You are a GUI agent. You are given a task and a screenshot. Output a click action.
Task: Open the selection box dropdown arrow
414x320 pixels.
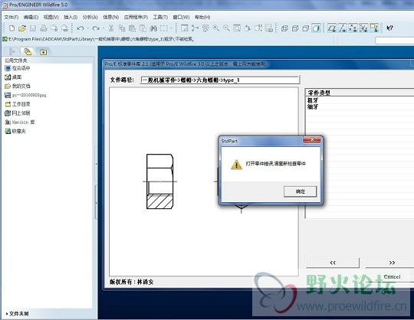(172, 28)
